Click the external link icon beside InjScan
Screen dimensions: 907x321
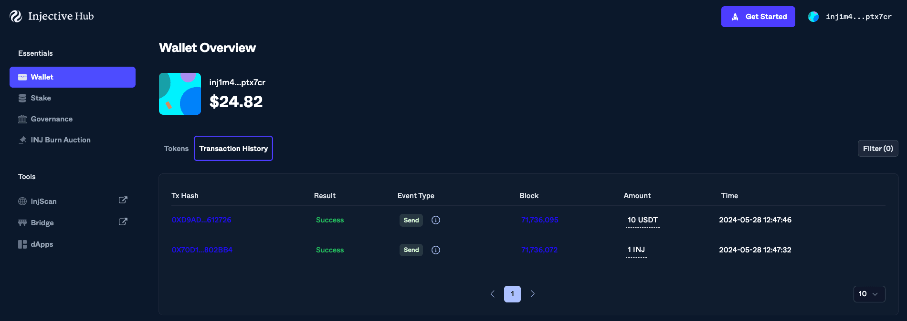[123, 200]
